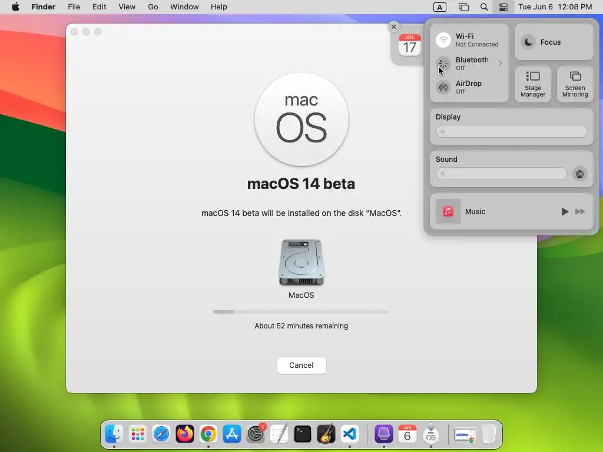The image size is (603, 452).
Task: Play music in Control Center
Action: point(564,211)
